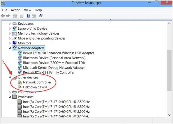This screenshot has height=124, width=173.
Task: Collapse the Network adapters category
Action: tap(10, 48)
